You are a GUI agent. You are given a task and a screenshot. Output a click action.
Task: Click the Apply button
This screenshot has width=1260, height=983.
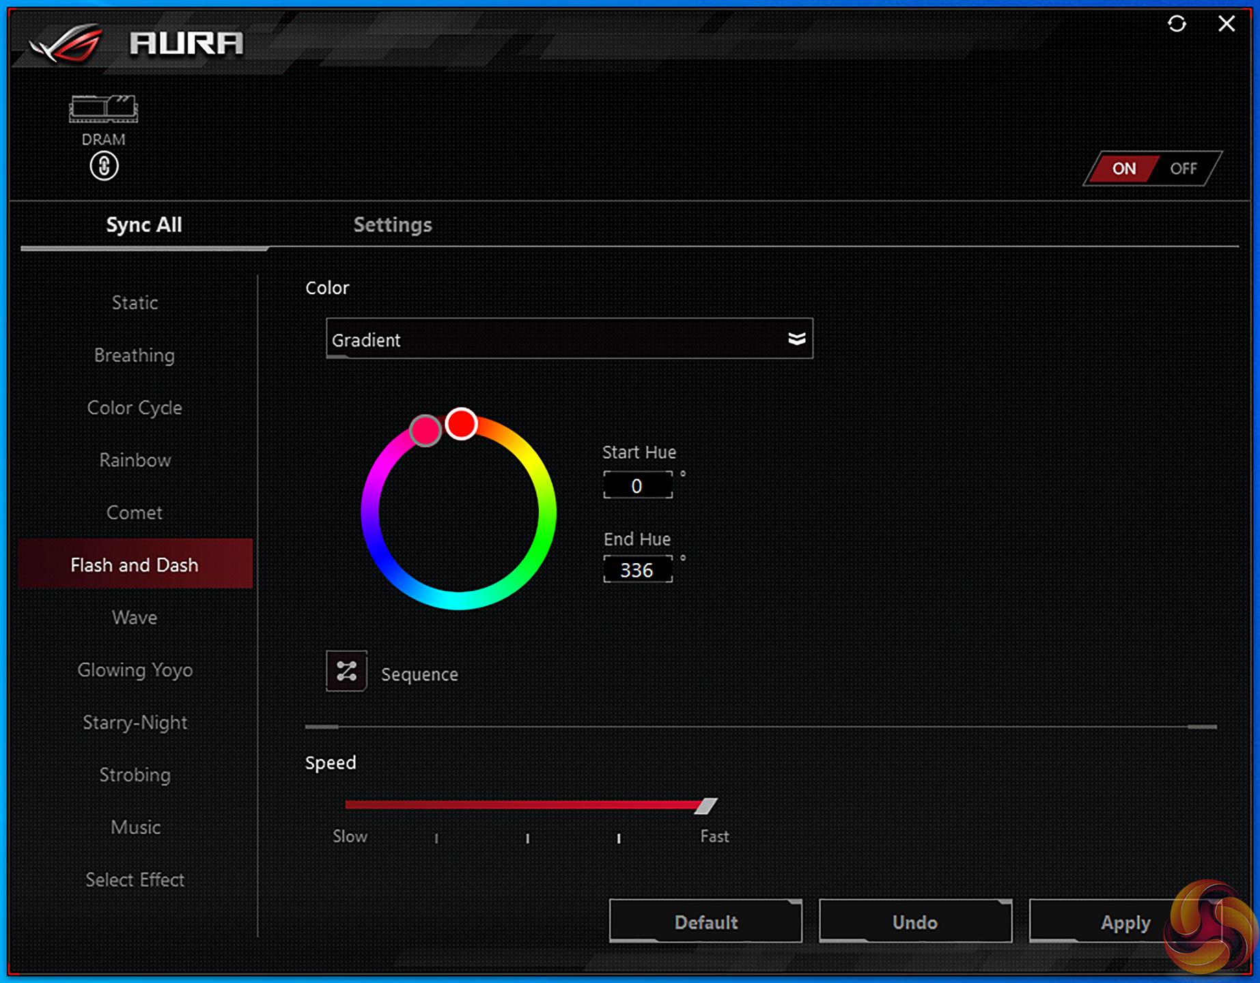pos(1125,922)
